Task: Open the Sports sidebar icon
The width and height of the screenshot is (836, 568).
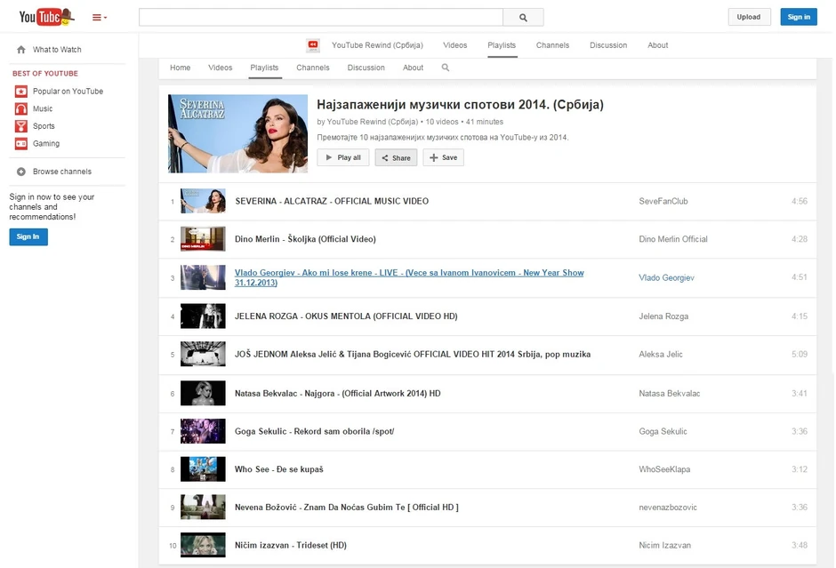Action: (x=21, y=126)
